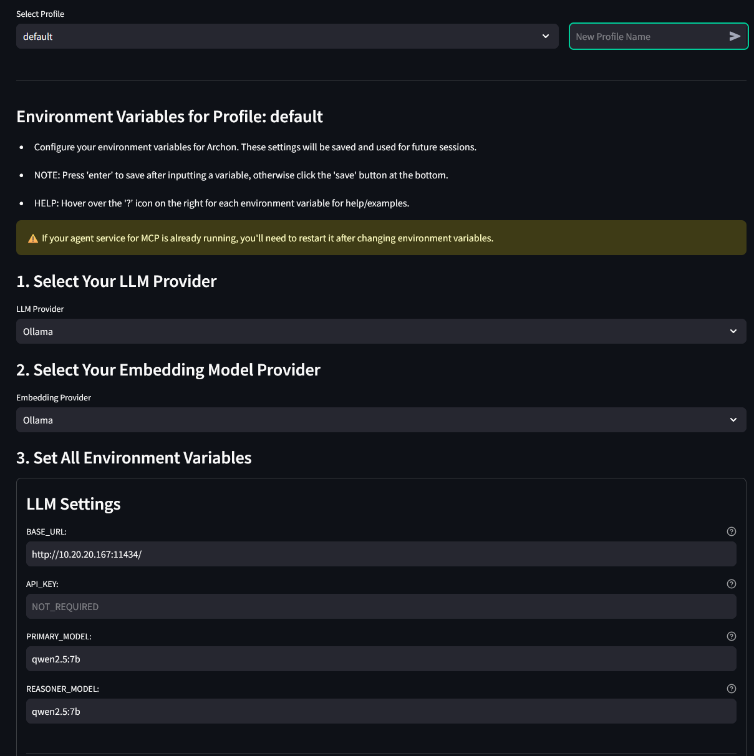Open help icon for PRIMARY_MODEL
Screen dimensions: 754x756
point(732,636)
